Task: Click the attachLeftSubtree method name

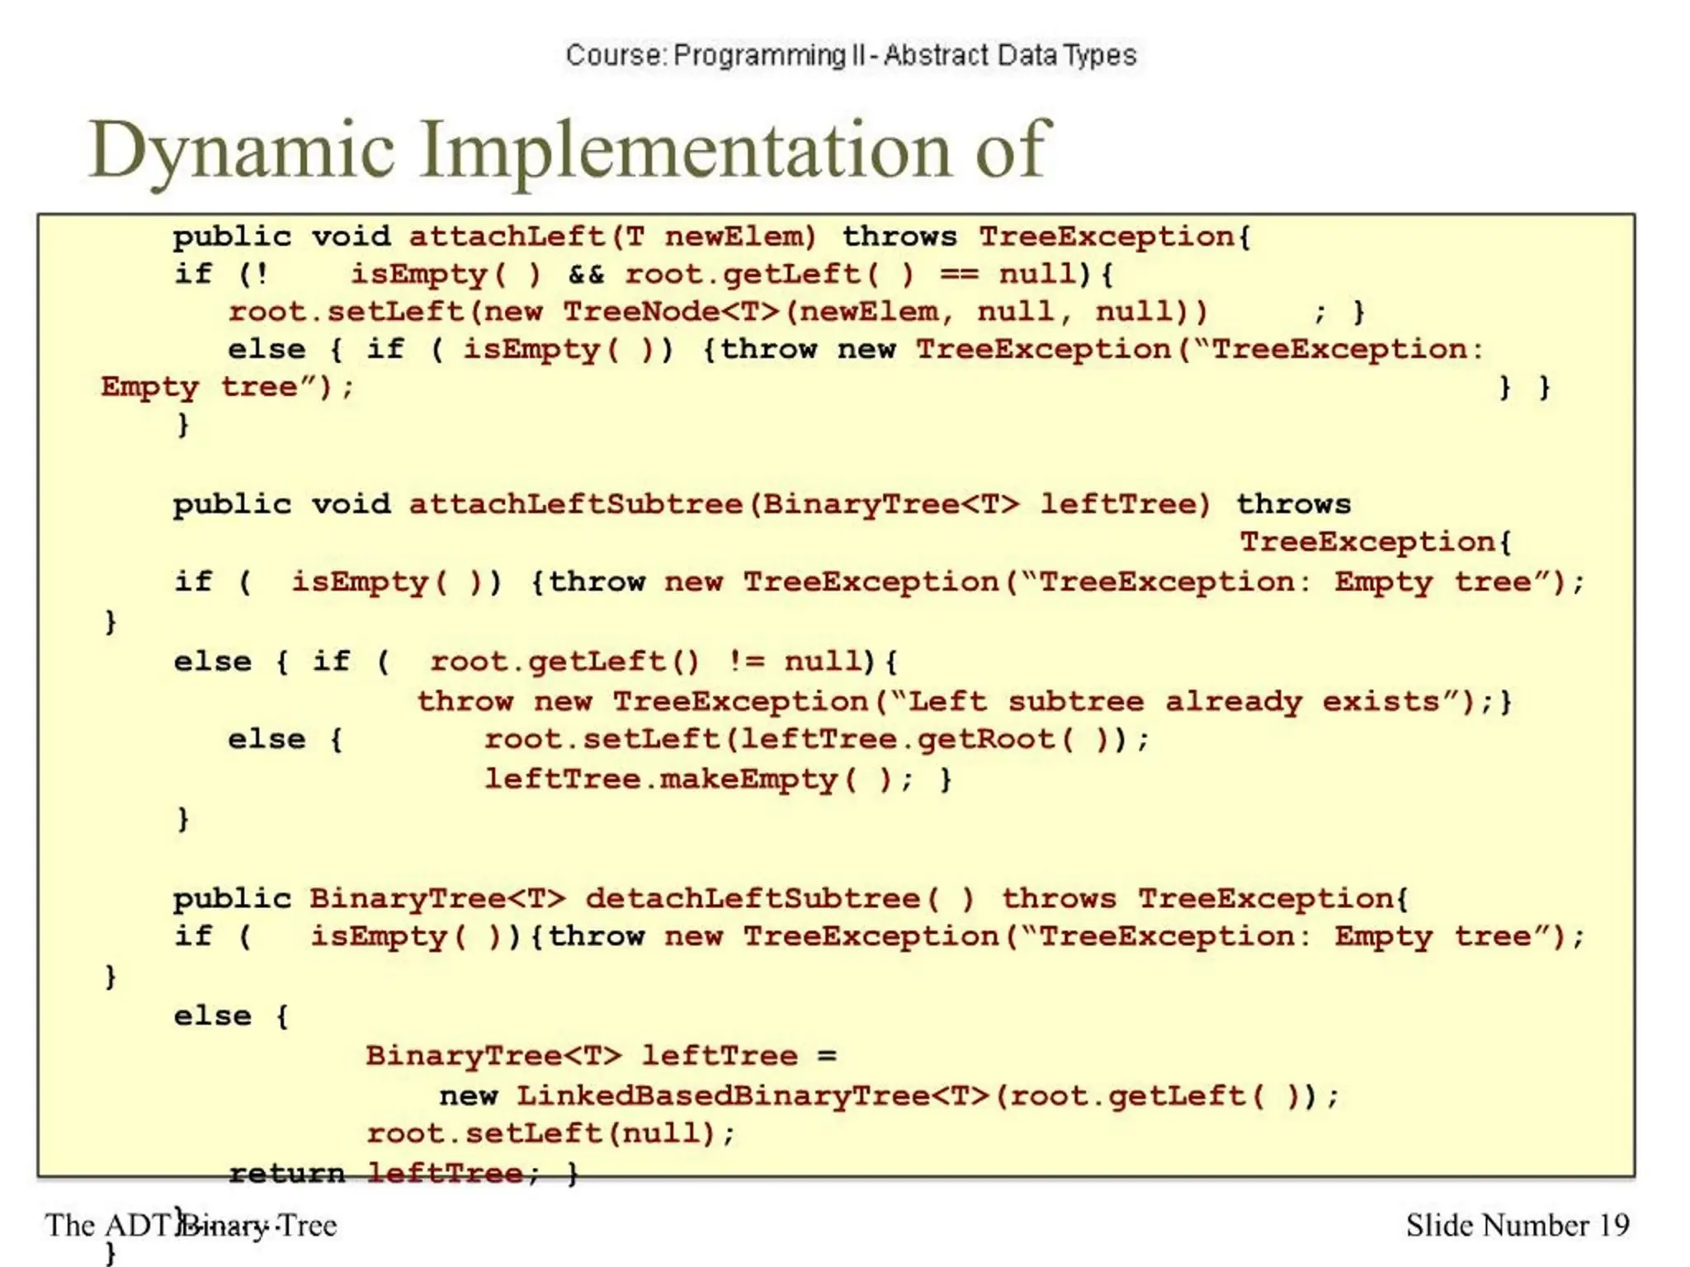Action: [575, 504]
